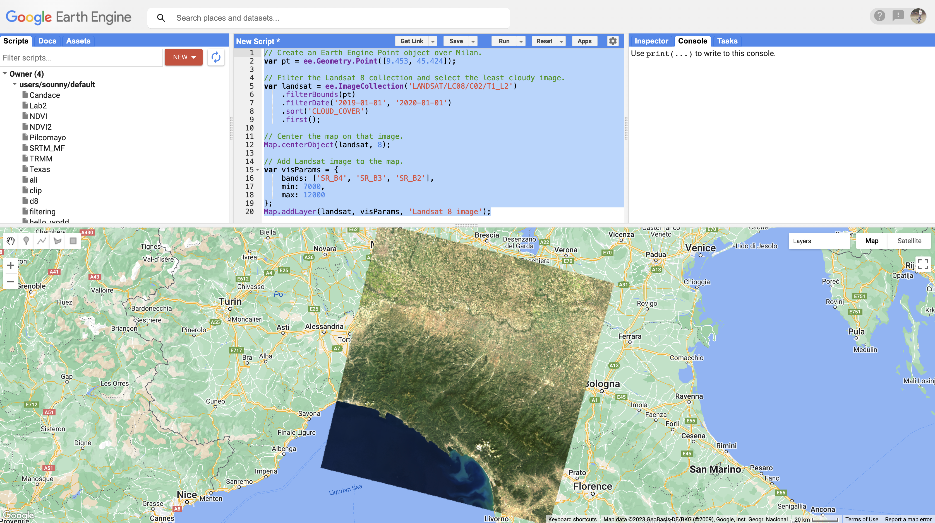Open the code editor settings gear
This screenshot has width=935, height=523.
(x=613, y=41)
